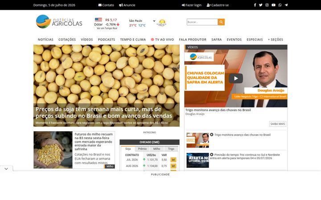This screenshot has width=321, height=200.
Task: Open the NOTÍCIAS menu
Action: coord(45,40)
